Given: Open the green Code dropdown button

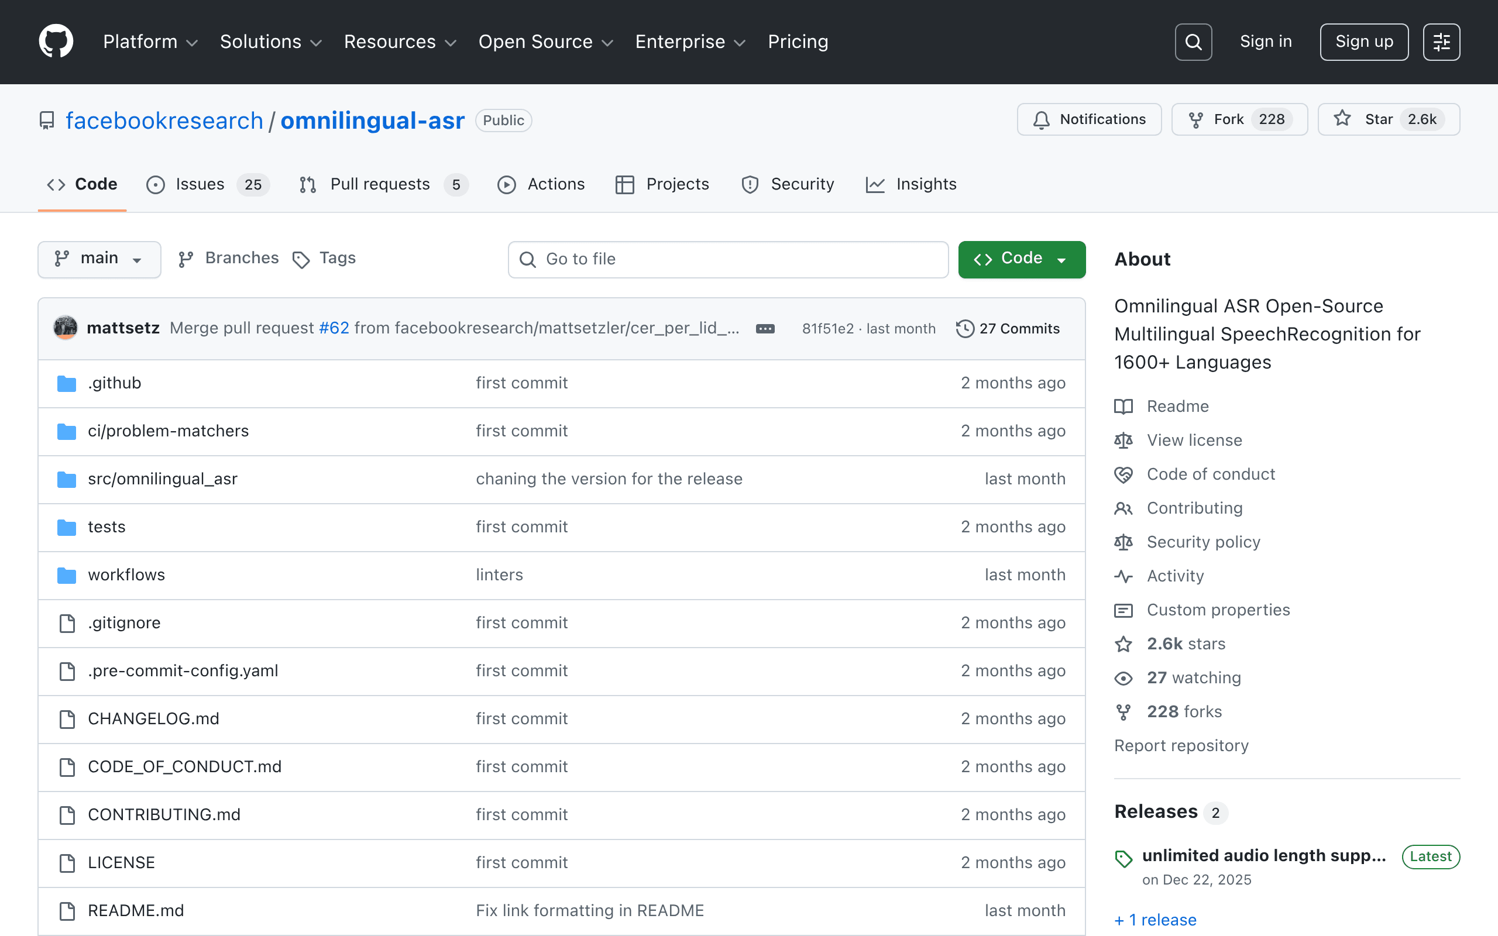Looking at the screenshot, I should (1021, 259).
